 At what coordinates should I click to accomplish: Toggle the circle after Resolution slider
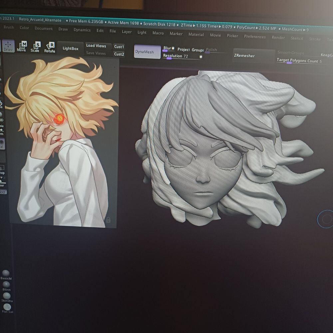tap(201, 57)
